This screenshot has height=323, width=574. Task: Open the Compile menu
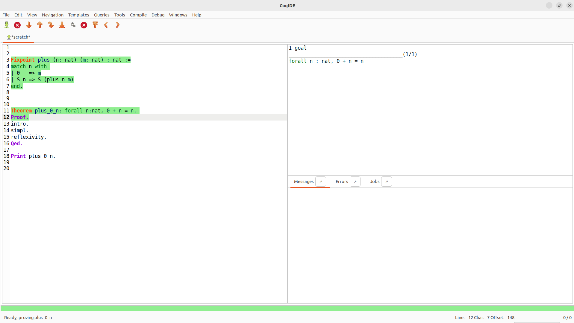(x=138, y=15)
